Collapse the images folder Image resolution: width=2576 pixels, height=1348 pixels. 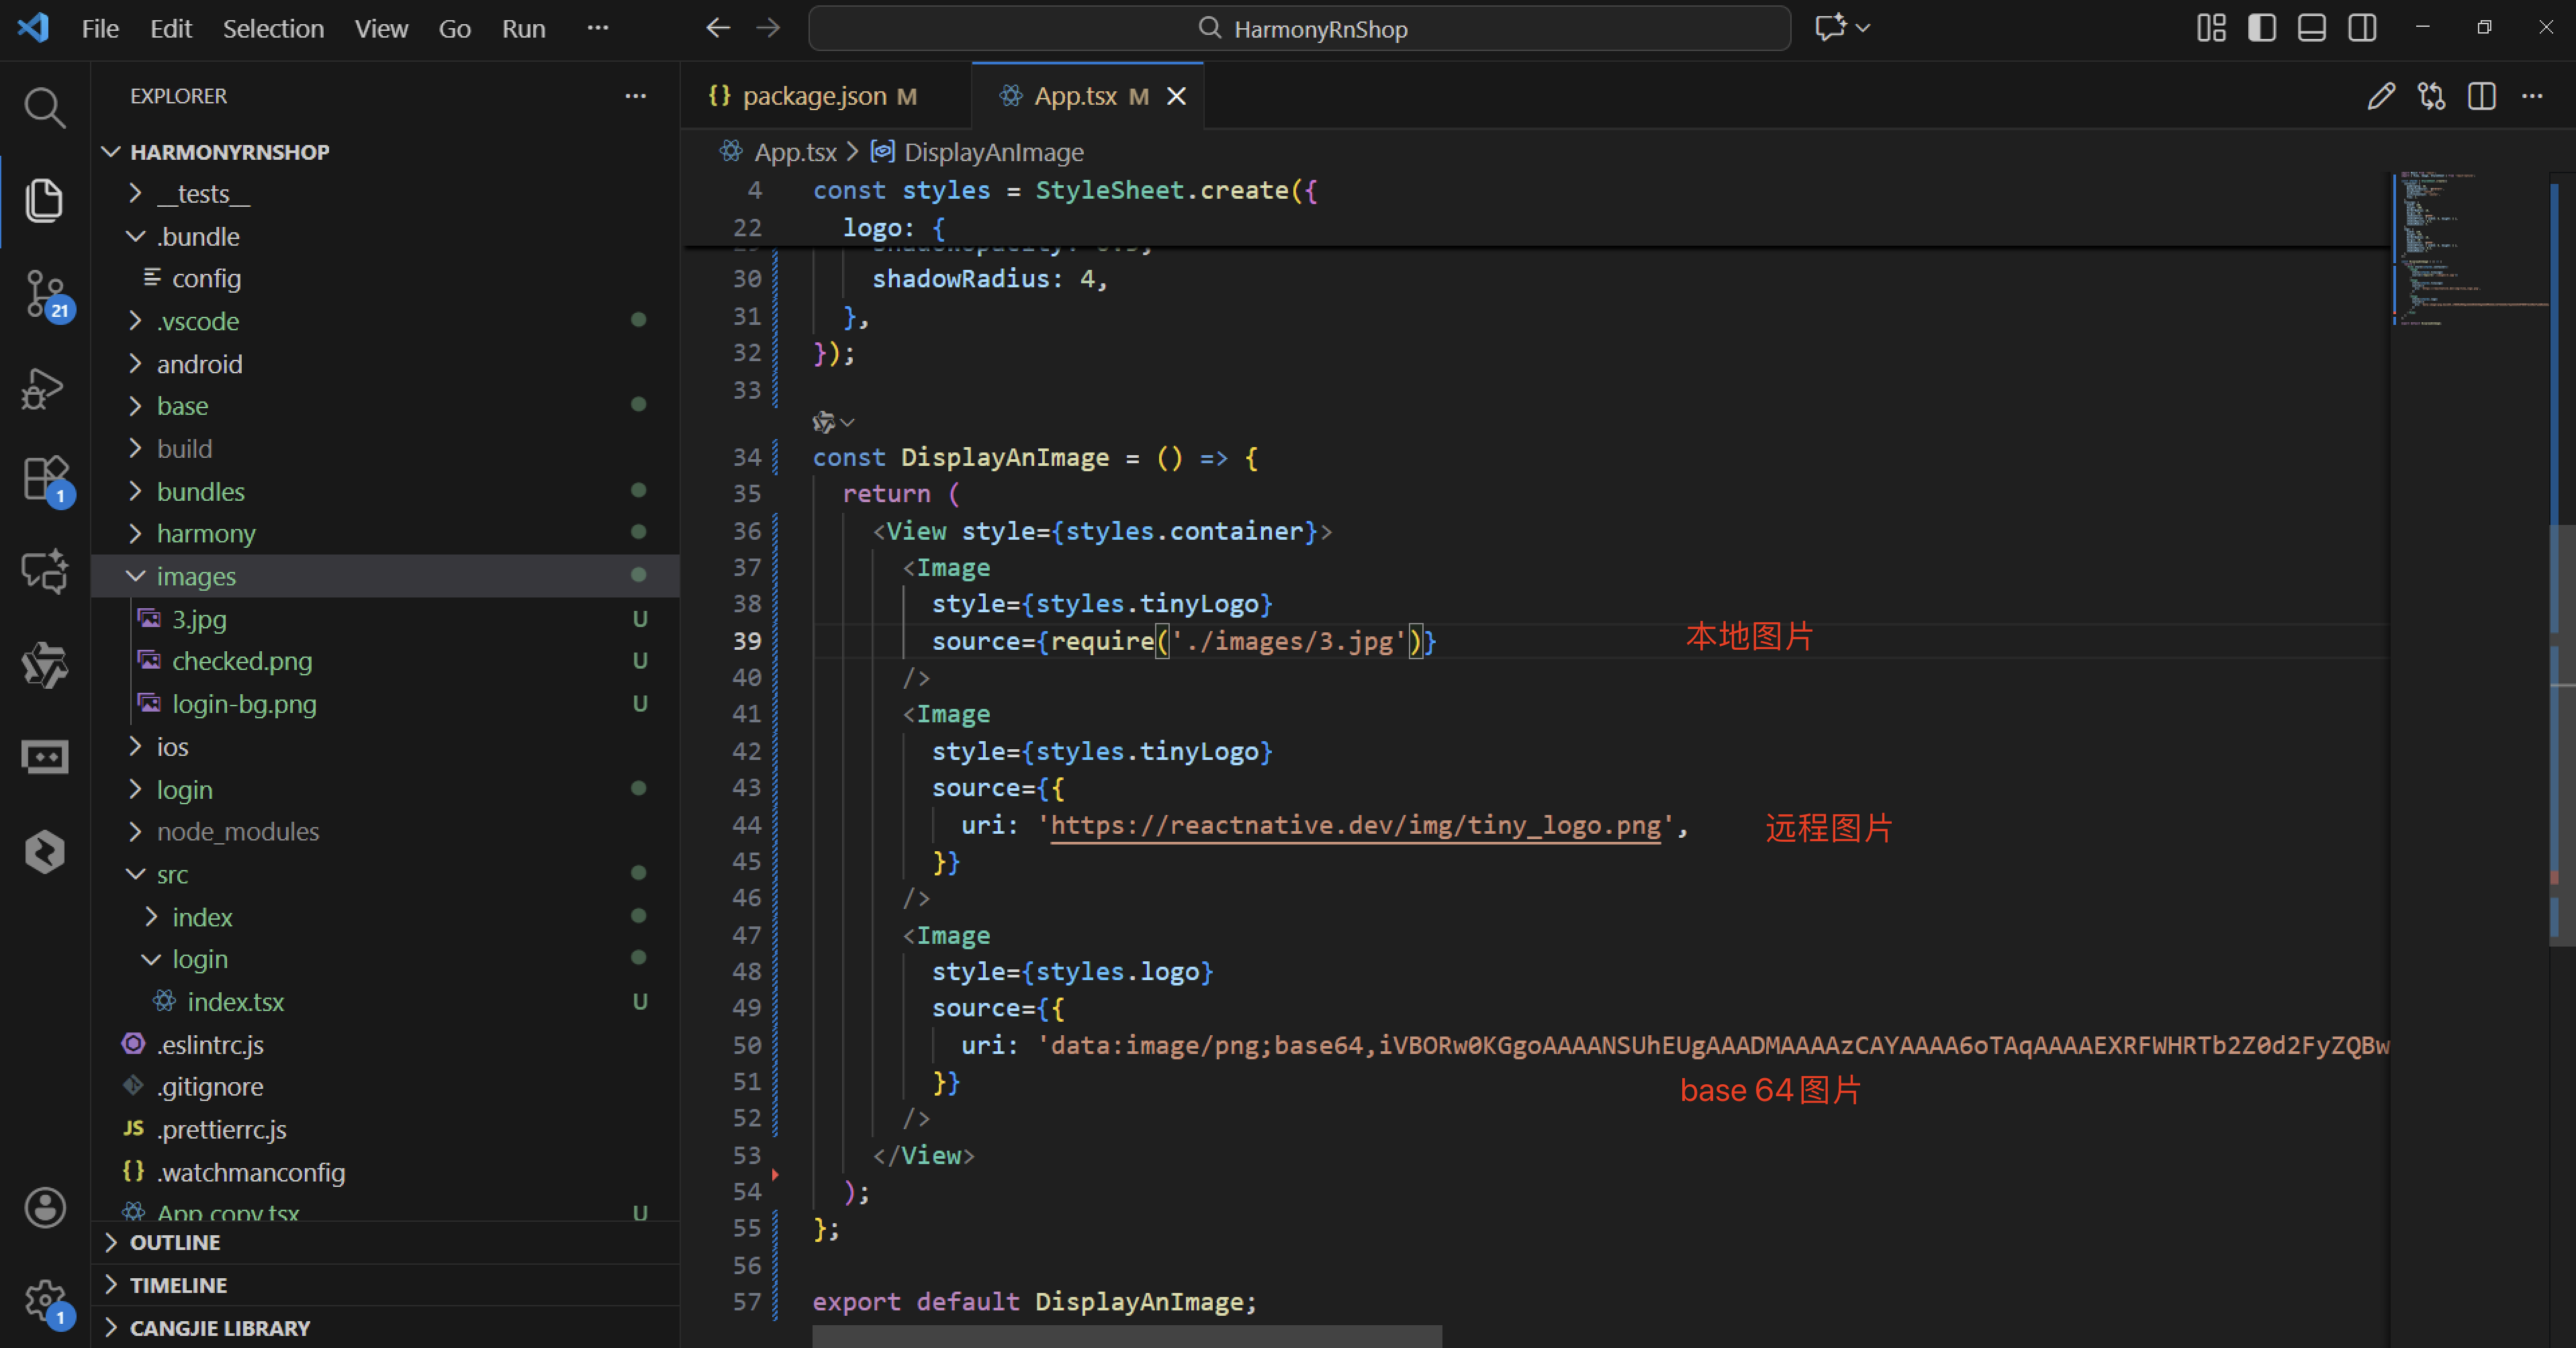[x=196, y=576]
